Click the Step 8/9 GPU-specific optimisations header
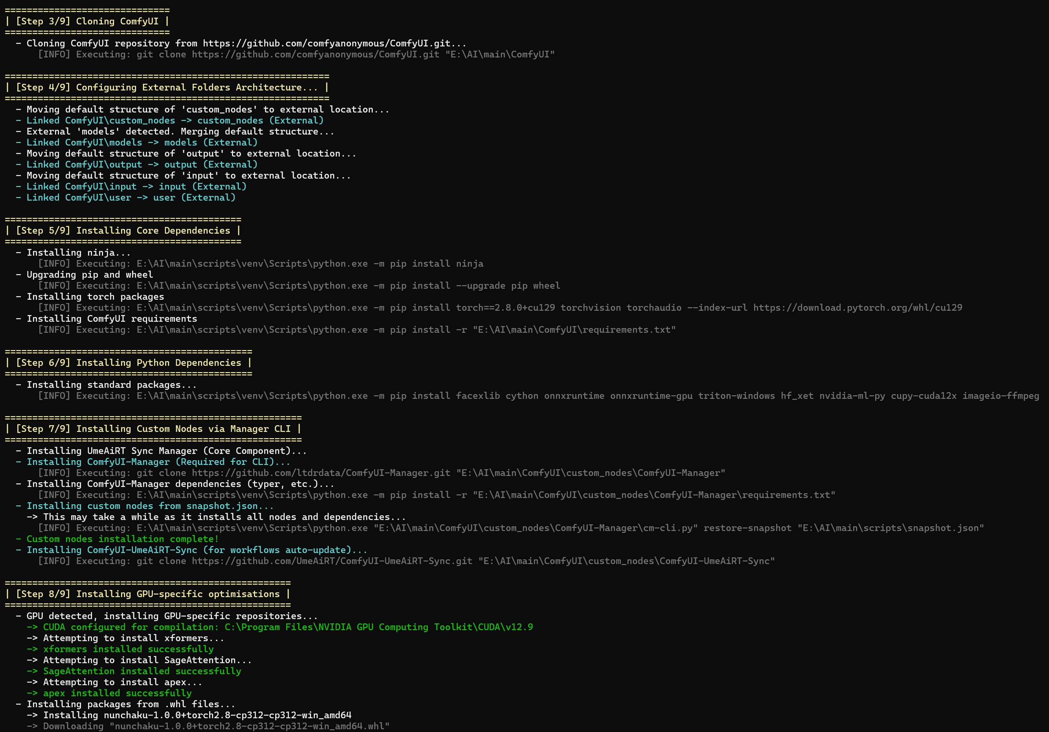 click(x=147, y=594)
